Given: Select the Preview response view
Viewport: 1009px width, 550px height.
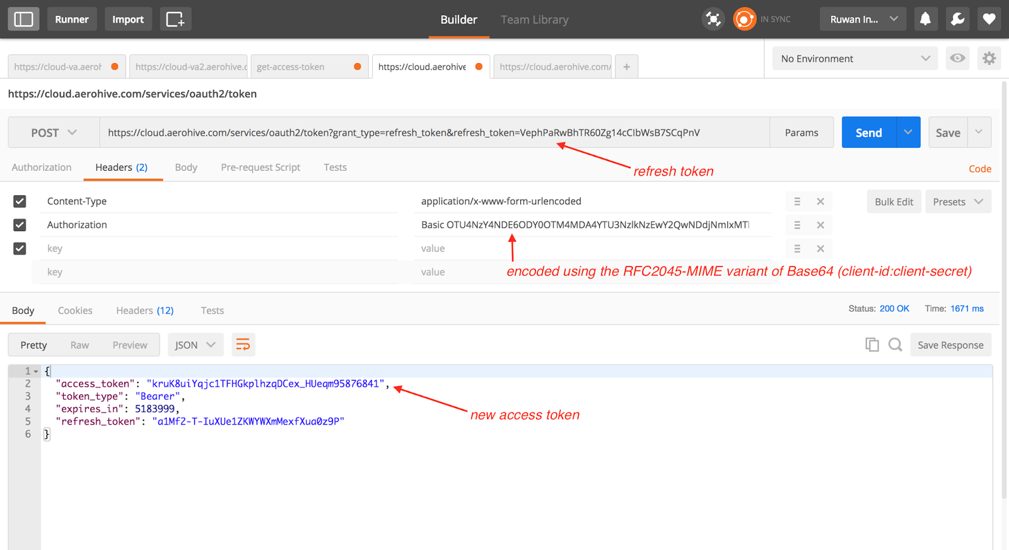Looking at the screenshot, I should coord(130,345).
